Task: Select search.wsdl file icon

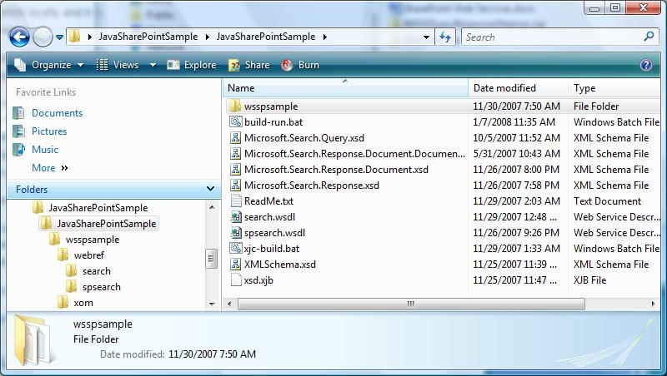Action: coord(235,217)
